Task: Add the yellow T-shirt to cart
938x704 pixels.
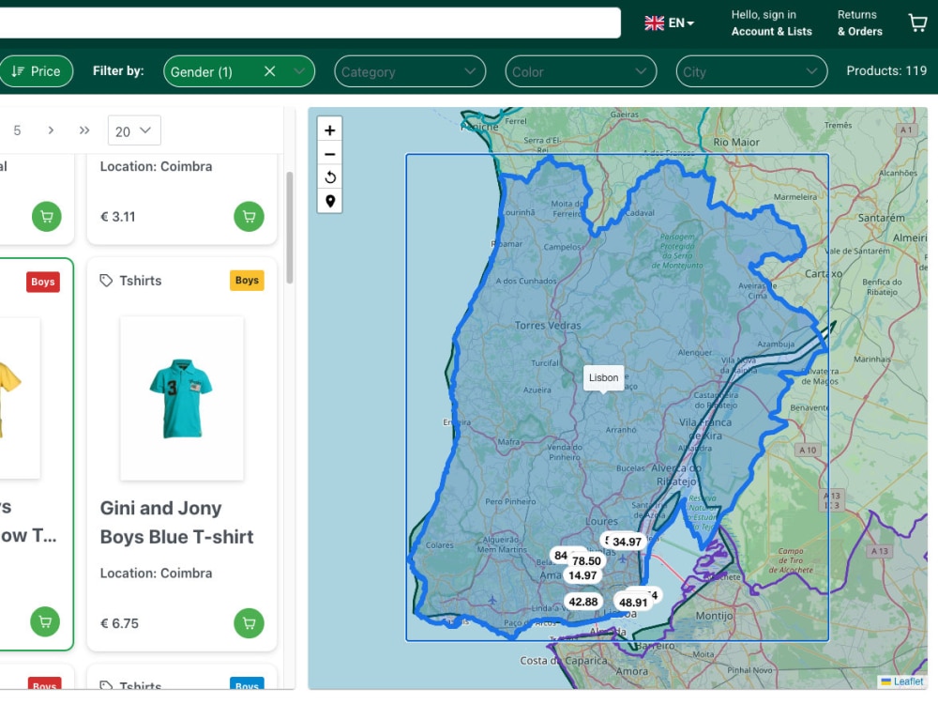Action: pos(45,622)
